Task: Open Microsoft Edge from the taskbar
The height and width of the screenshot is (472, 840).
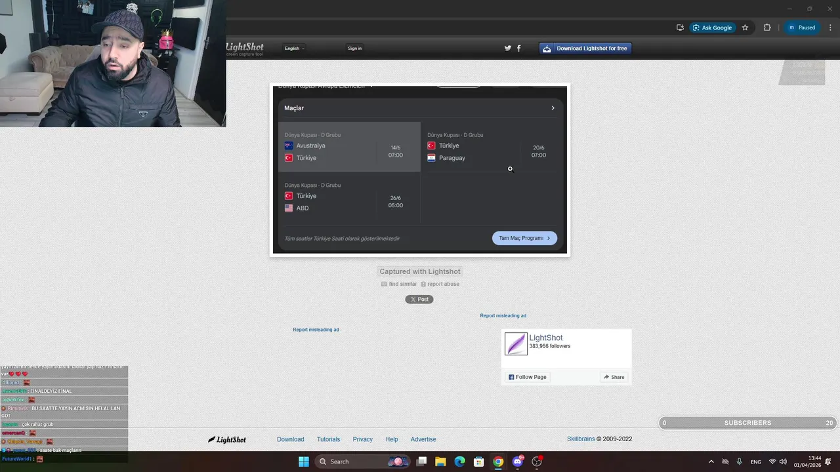Action: tap(459, 462)
